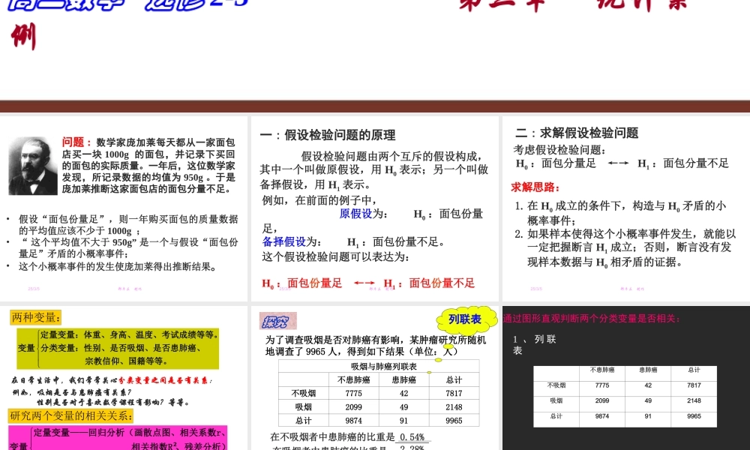This screenshot has width=750, height=450.
Task: Click the 分类变量：性别、是否吸烟 line
Action: pyautogui.click(x=121, y=348)
